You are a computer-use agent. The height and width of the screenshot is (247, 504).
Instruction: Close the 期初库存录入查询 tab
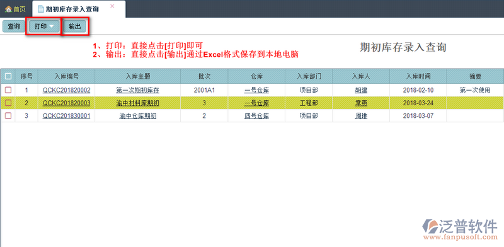coord(112,6)
